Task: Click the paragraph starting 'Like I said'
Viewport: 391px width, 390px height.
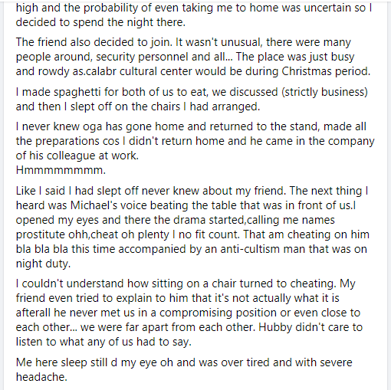Action: (x=192, y=227)
